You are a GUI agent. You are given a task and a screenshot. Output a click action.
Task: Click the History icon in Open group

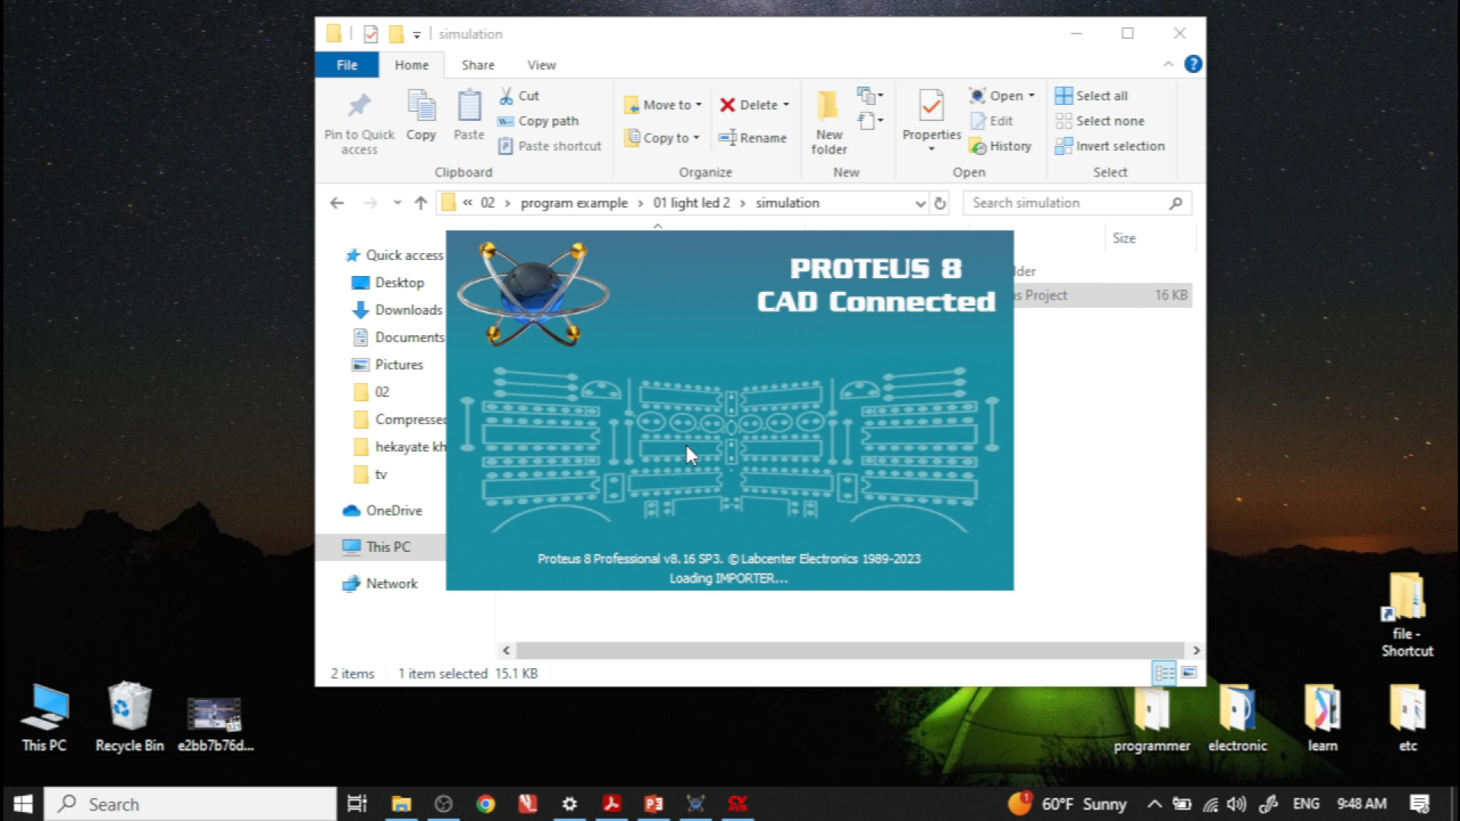click(x=978, y=146)
